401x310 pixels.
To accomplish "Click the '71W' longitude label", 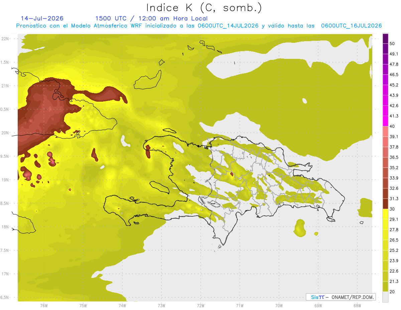I will (240, 305).
